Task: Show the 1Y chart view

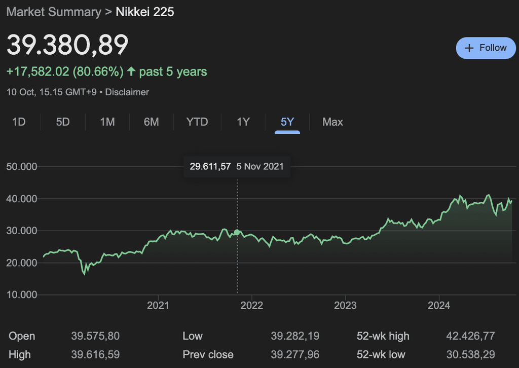Action: tap(242, 122)
